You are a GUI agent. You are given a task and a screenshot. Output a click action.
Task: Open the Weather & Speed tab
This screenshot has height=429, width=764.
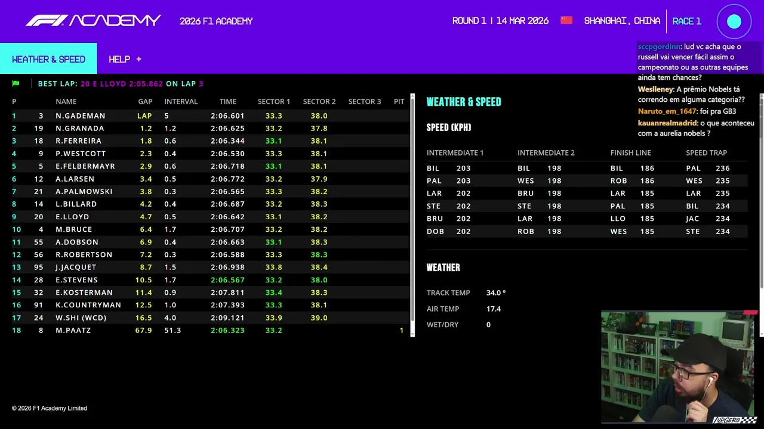(48, 59)
